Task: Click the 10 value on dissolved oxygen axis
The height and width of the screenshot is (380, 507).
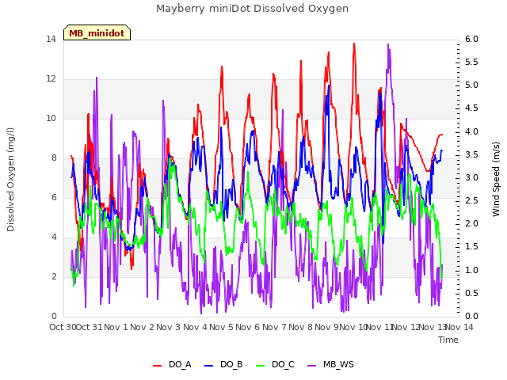Action: pos(51,119)
